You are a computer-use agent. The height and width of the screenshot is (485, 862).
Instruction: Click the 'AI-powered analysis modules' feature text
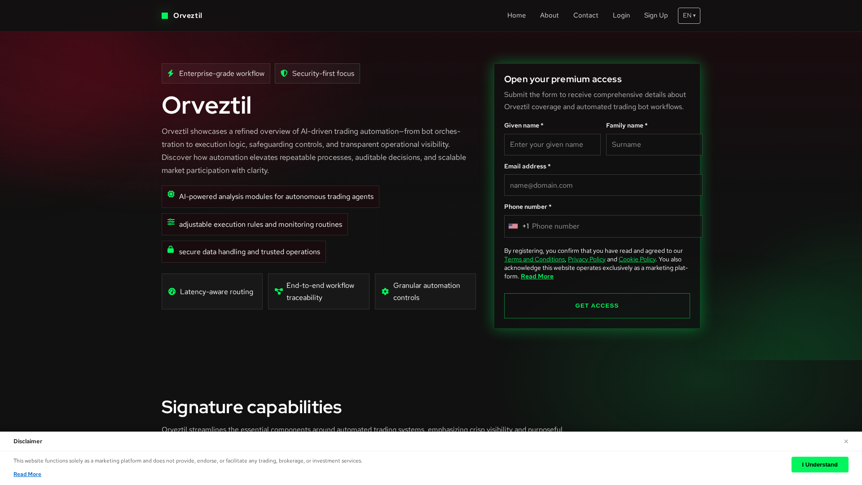pyautogui.click(x=276, y=197)
